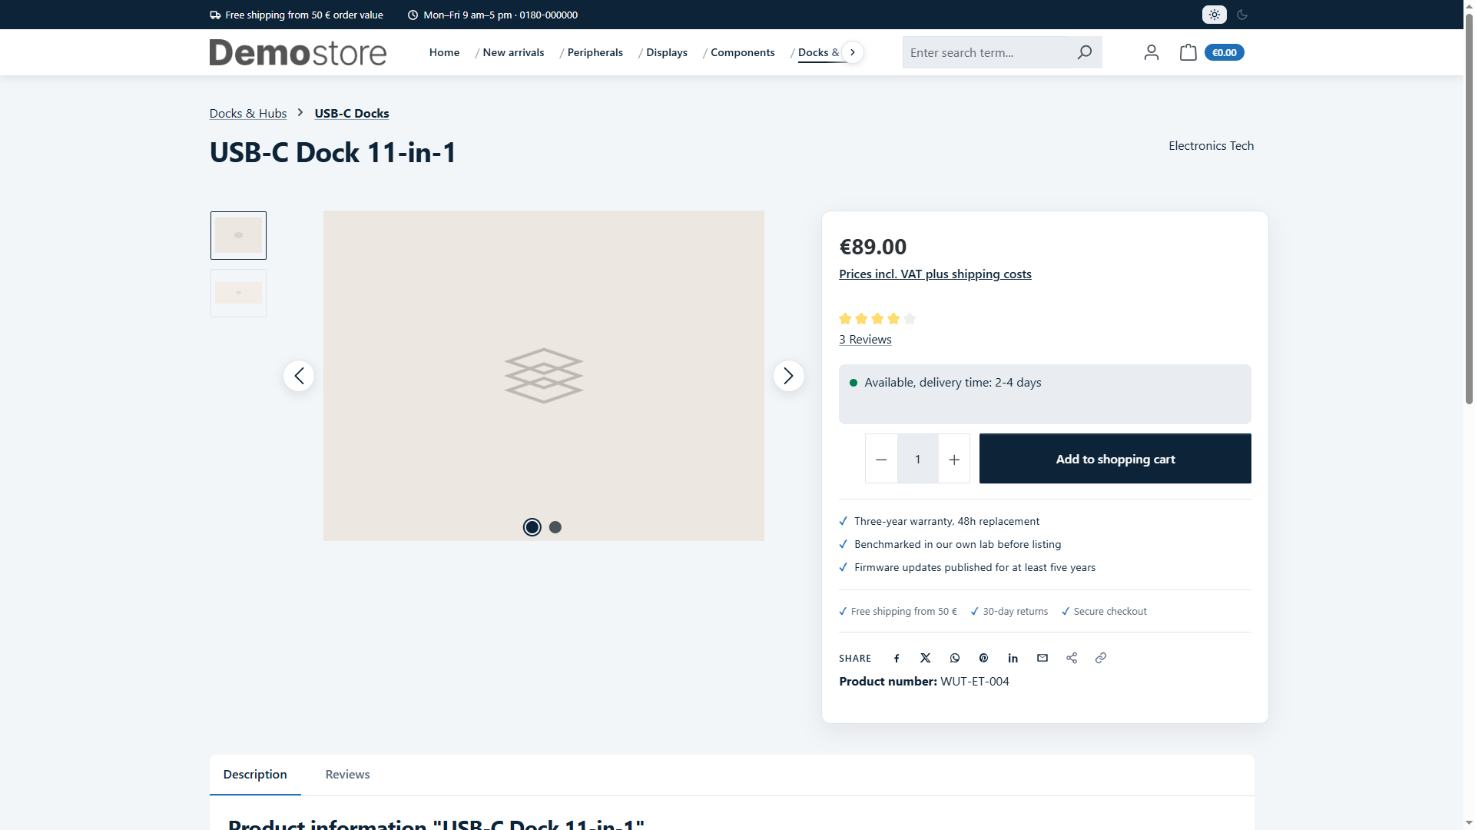1475x830 pixels.
Task: Expand navigation with right chevron arrow
Action: 853,52
